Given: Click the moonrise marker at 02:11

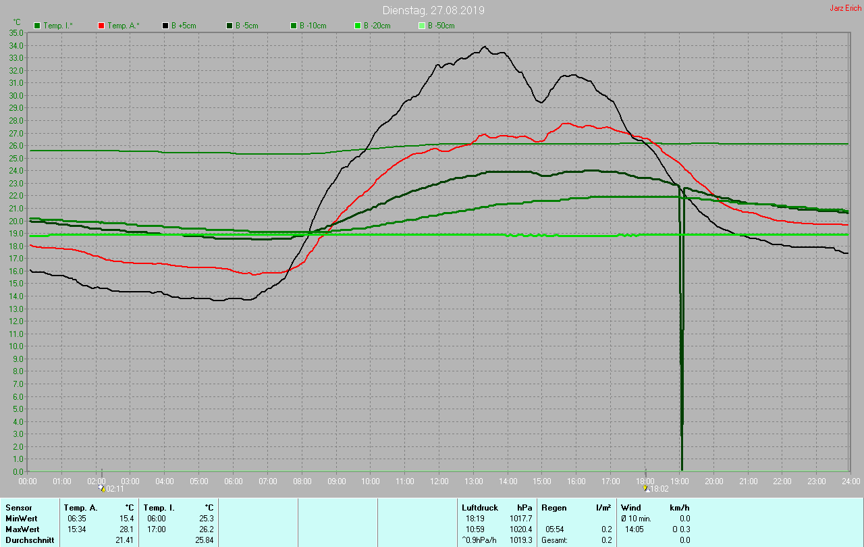Looking at the screenshot, I should click(102, 488).
